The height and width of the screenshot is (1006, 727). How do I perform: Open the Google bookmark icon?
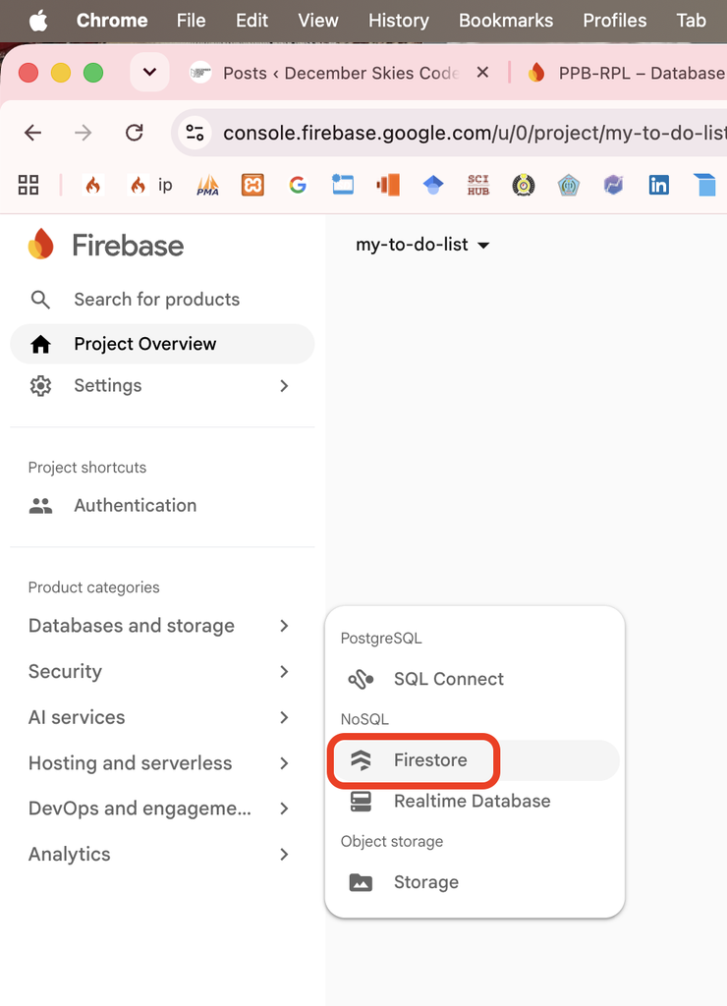click(x=297, y=186)
